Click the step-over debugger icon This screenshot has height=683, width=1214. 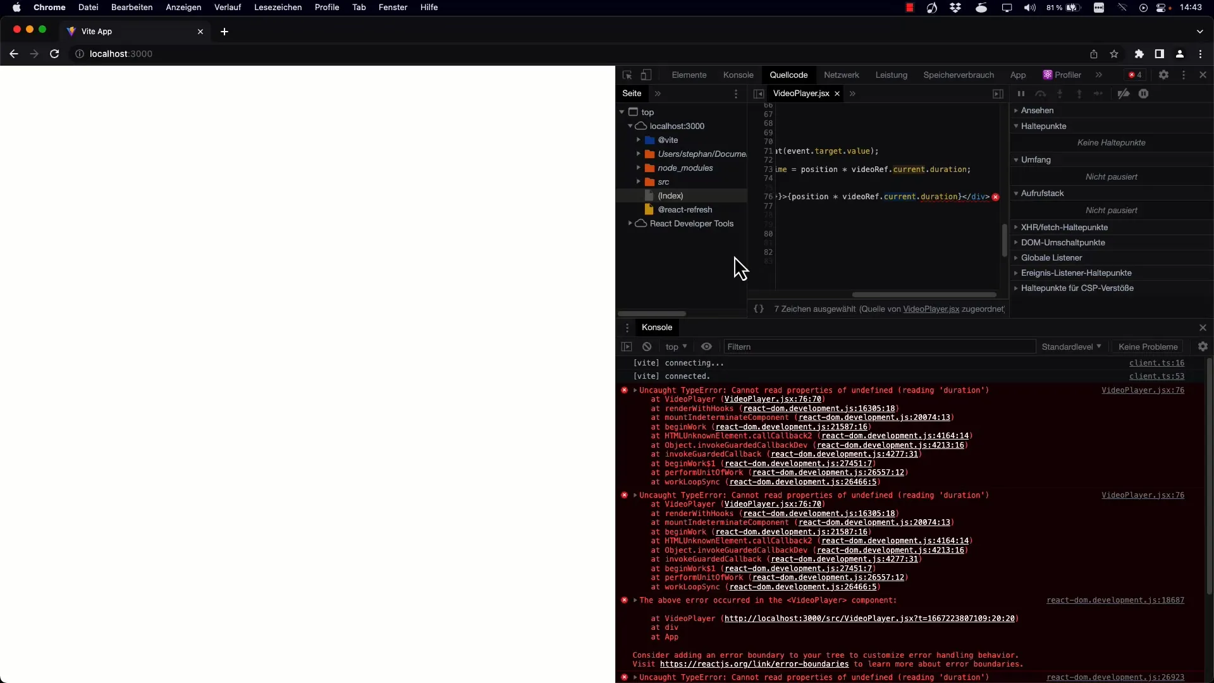tap(1039, 94)
